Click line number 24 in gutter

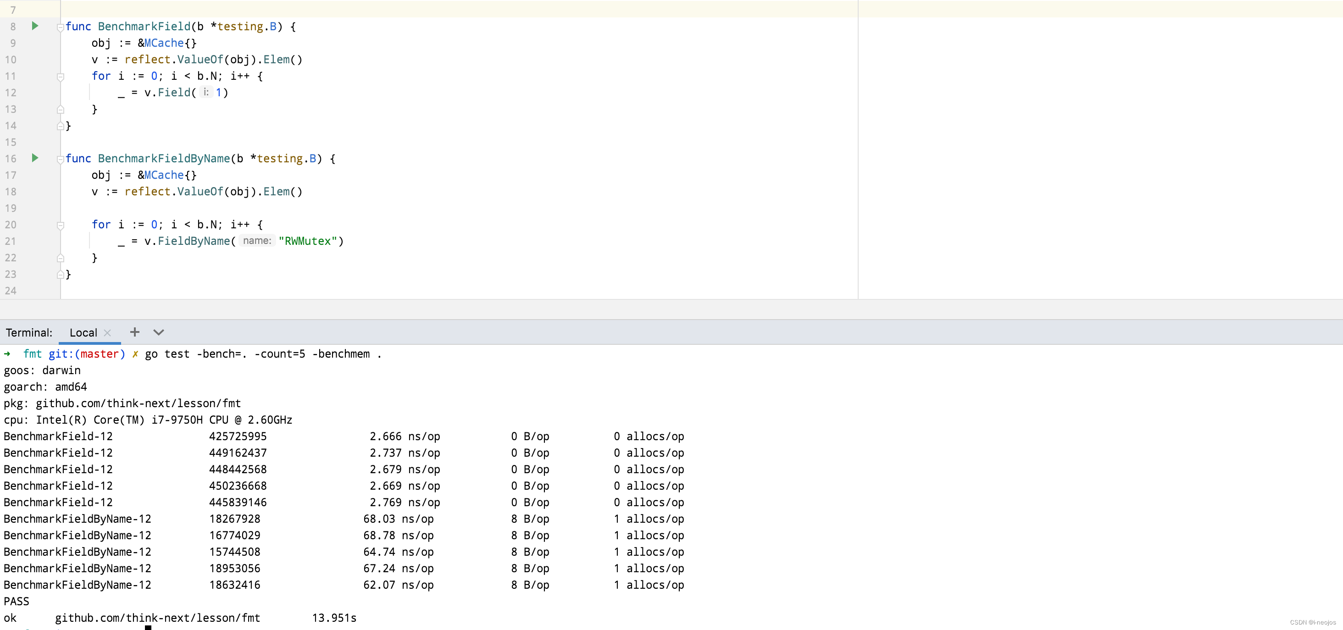point(11,291)
